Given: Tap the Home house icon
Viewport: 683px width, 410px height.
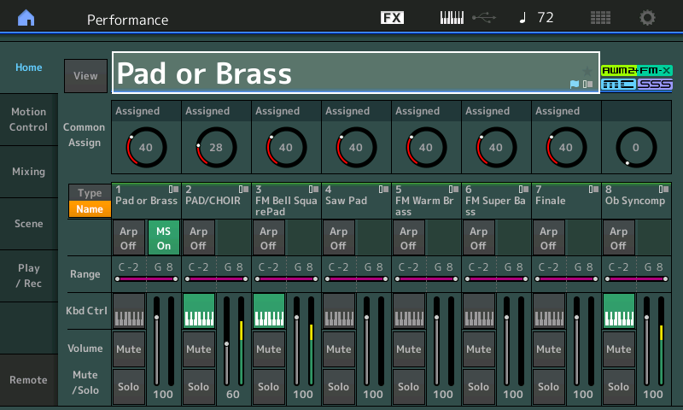Looking at the screenshot, I should coord(26,18).
